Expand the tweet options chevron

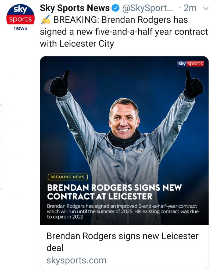pos(206,9)
